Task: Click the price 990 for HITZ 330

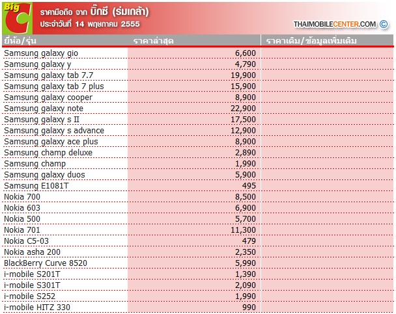Action: click(x=249, y=307)
